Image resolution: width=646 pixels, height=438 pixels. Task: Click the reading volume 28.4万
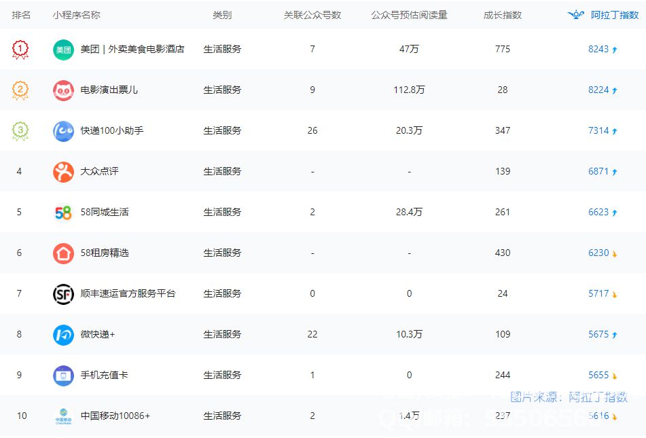409,212
